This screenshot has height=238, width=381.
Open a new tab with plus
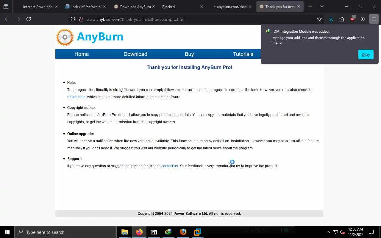point(310,7)
